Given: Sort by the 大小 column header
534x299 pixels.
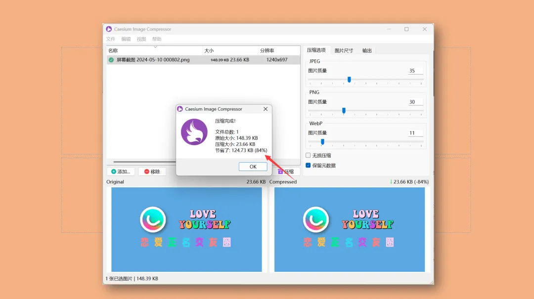Looking at the screenshot, I should [230, 50].
